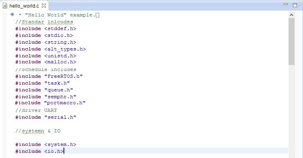This screenshot has height=158, width=303.
Task: Close the hello_world.c editor tab
Action: pos(44,6)
